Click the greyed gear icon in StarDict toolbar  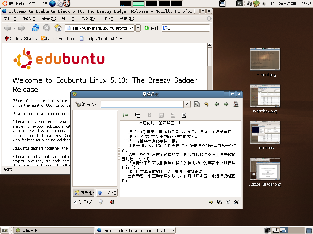click(x=149, y=115)
